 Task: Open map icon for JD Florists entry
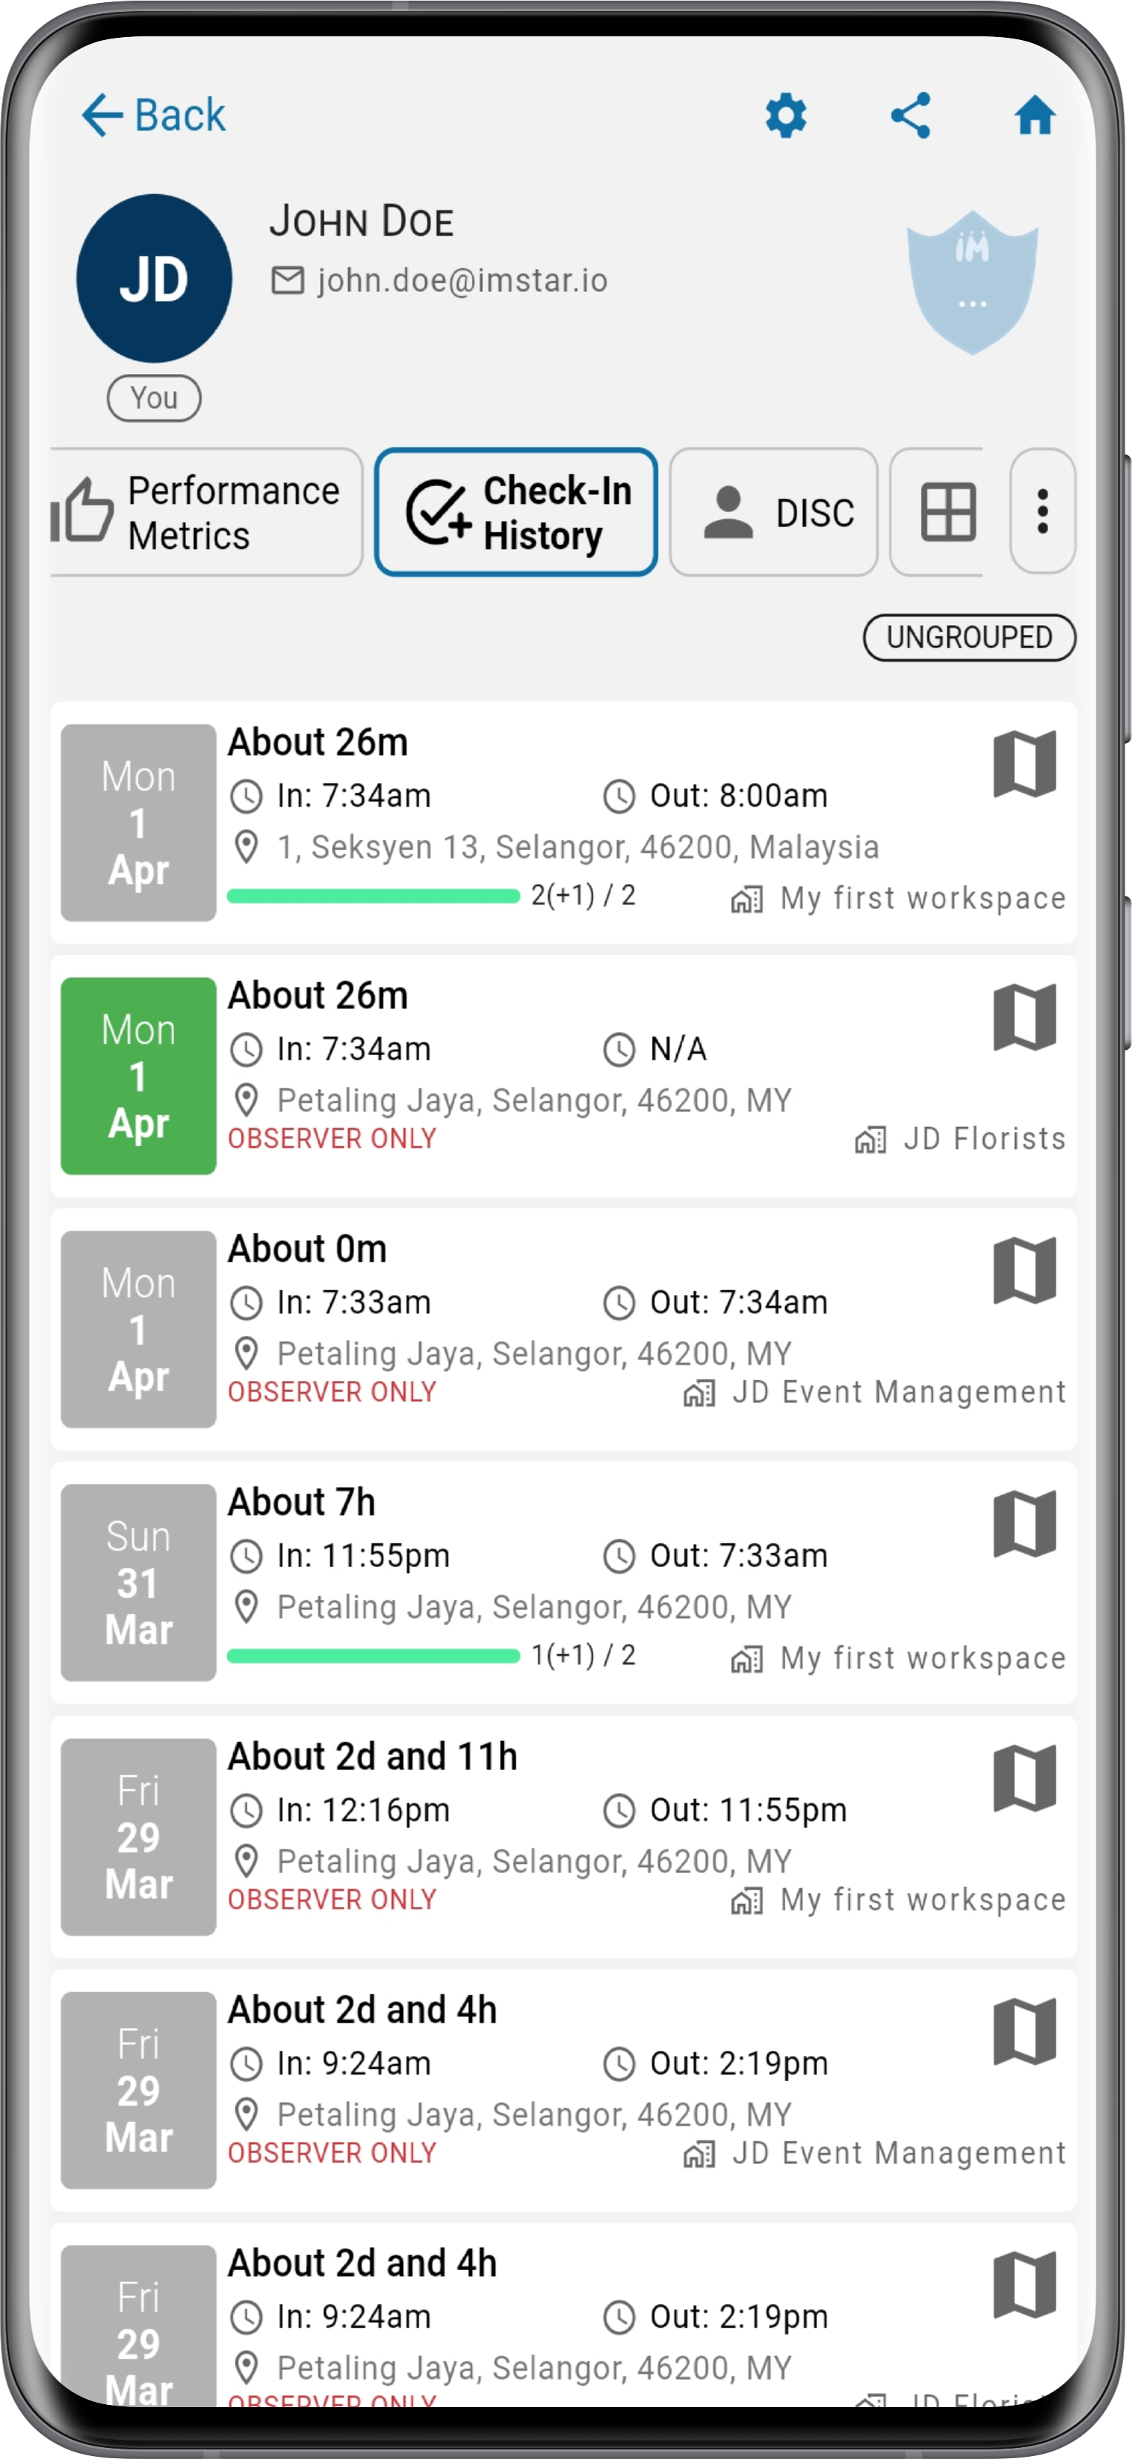[x=1024, y=1016]
